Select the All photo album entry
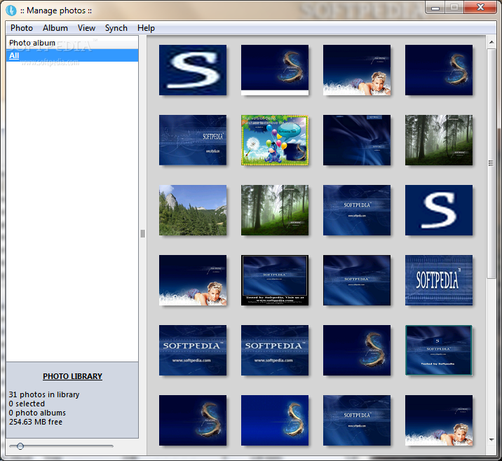Screen dimensions: 502x461 pyautogui.click(x=72, y=55)
